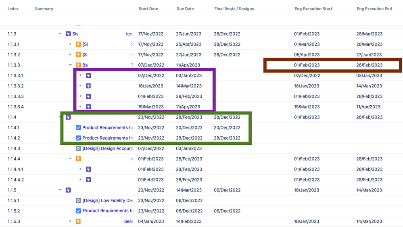Click due date 03/Jan/2023 in row 1.1.4.3
403x227 pixels.
pos(189,148)
